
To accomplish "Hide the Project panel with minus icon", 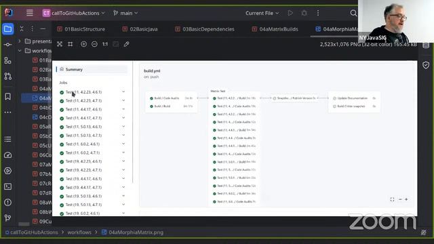I will pyautogui.click(x=43, y=28).
